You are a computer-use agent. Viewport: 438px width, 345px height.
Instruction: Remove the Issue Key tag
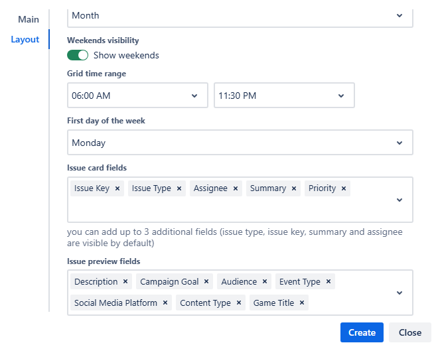coord(117,188)
